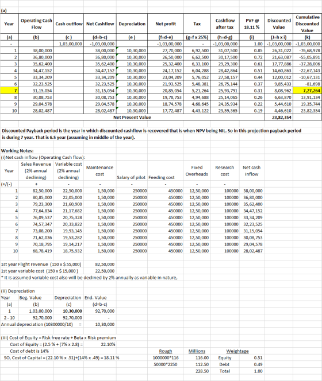Viewport: 322px width, 381px height.
Task: Click the yellow highlighted year 7 cell
Action: click(9, 91)
